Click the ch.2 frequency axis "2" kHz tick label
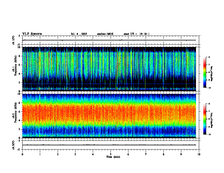 [20, 129]
